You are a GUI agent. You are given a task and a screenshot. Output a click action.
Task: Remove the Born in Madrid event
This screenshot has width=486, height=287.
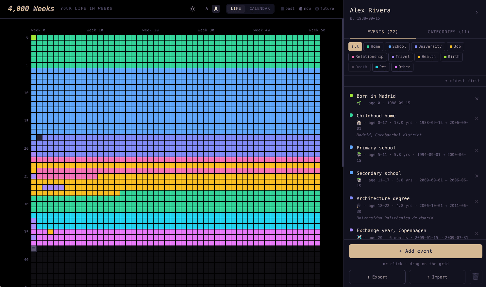(x=477, y=99)
